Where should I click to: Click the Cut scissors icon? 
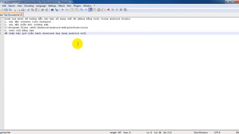28,10
